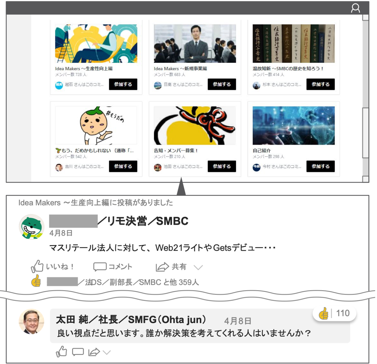Expand the dropdown chevron beside 共有
The image size is (377, 364).
coord(198,267)
